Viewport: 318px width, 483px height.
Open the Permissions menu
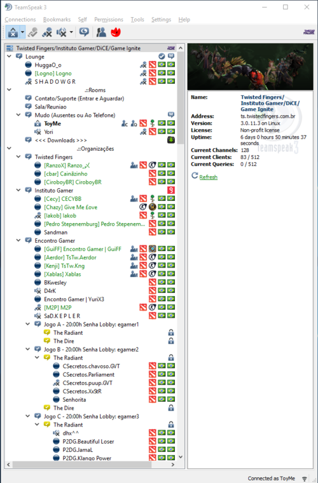[109, 20]
